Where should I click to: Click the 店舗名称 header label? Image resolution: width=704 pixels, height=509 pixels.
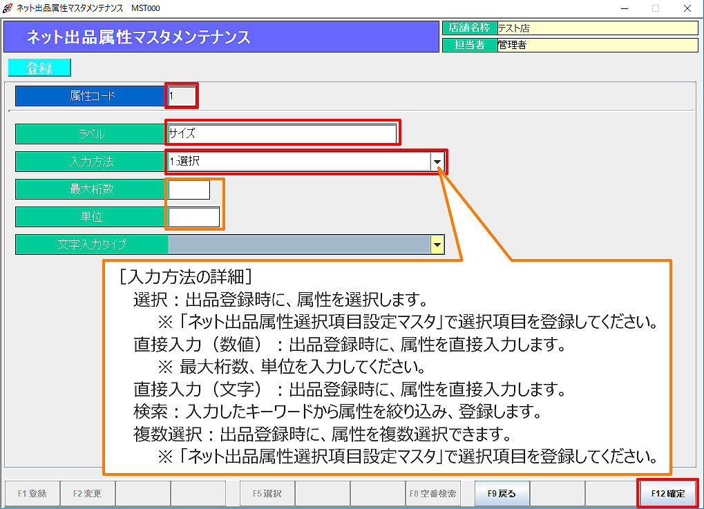pos(470,28)
